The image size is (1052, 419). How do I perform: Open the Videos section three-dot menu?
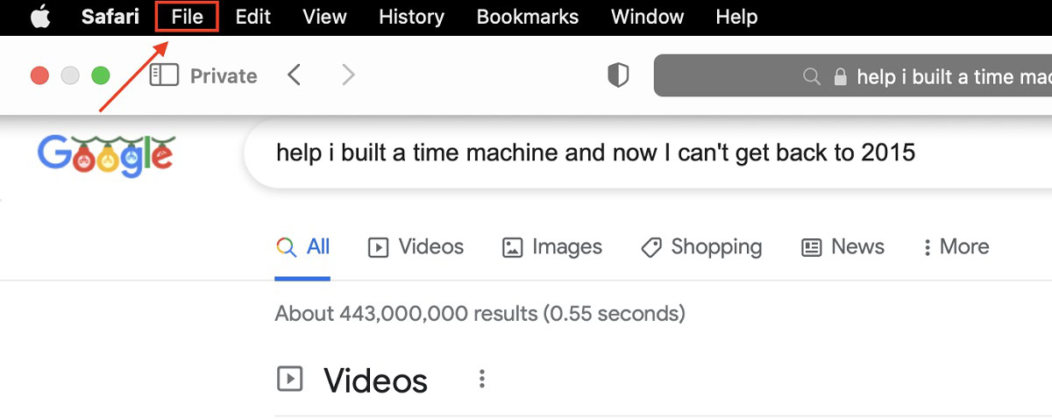(481, 380)
